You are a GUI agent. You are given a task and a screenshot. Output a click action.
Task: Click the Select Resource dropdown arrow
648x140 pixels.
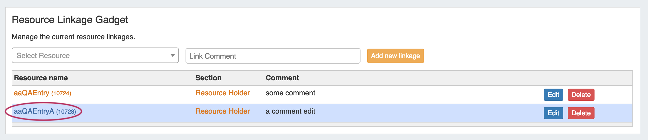(173, 56)
